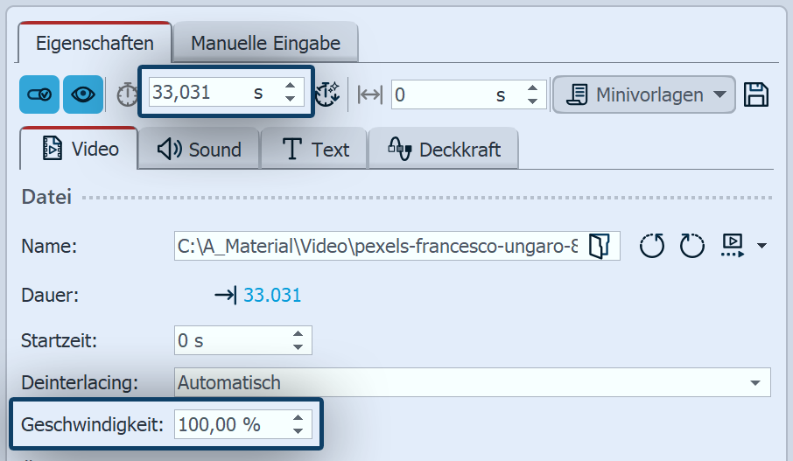Click the file Name path field

(x=376, y=247)
